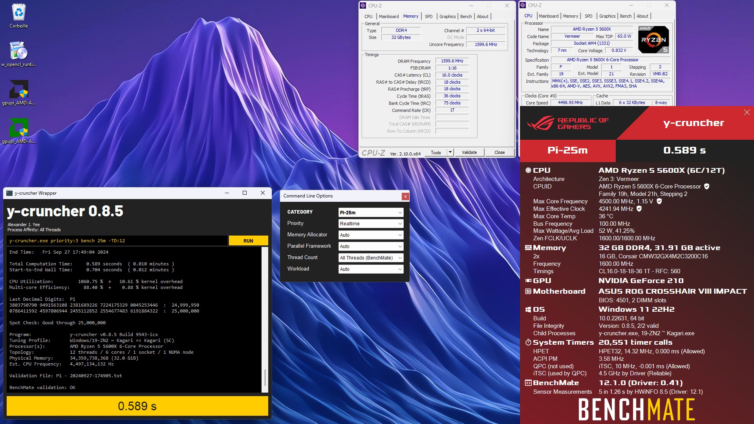Screen dimensions: 754x424
Task: Click the y-cruncher Wrapper title bar icon
Action: pyautogui.click(x=9, y=193)
